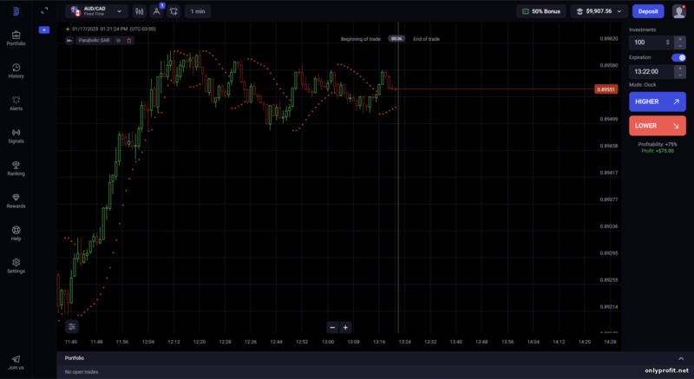Open Rewards diamond icon in sidebar
The width and height of the screenshot is (694, 379).
coord(16,200)
